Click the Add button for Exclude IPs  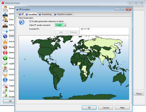pyautogui.click(x=61, y=32)
